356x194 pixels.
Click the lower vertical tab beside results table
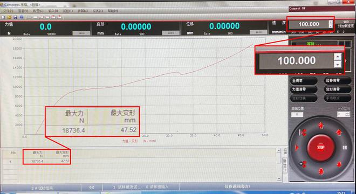[x=285, y=165]
